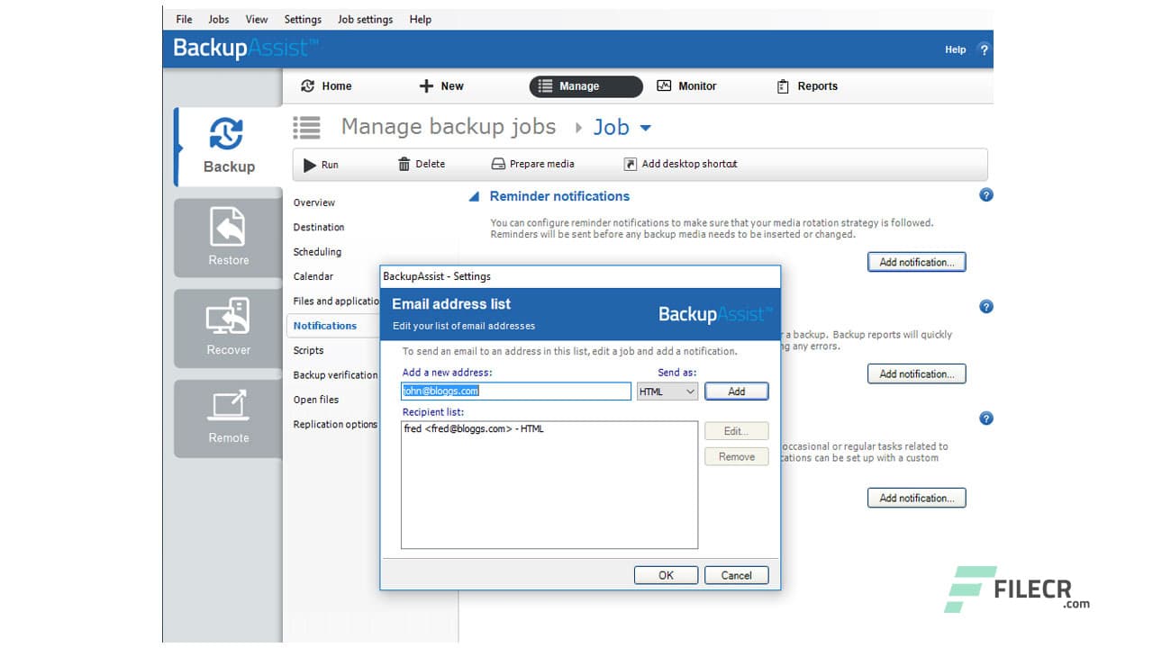Image resolution: width=1153 pixels, height=648 pixels.
Task: Click the Add notification button
Action: pyautogui.click(x=916, y=262)
